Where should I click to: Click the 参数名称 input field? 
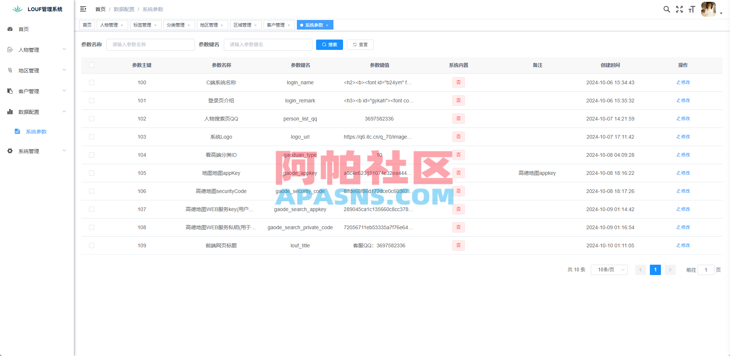(151, 45)
